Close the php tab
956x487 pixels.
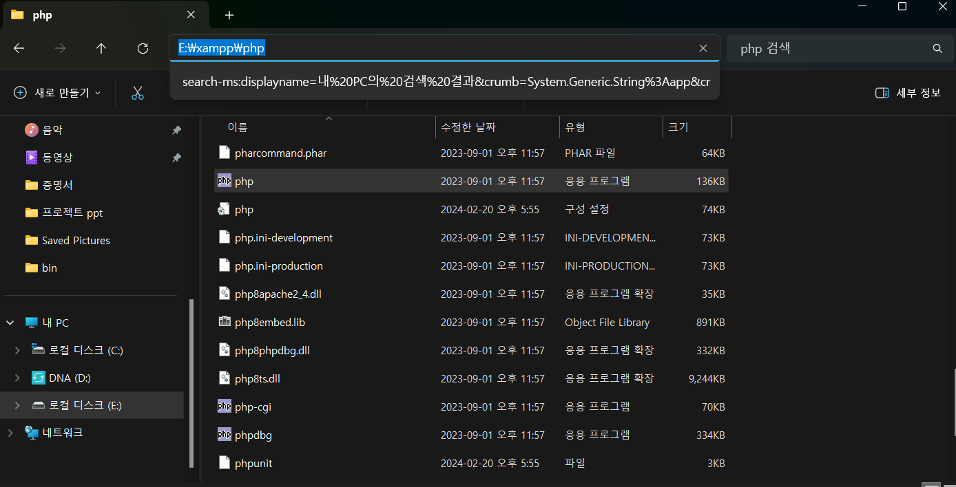(x=191, y=14)
